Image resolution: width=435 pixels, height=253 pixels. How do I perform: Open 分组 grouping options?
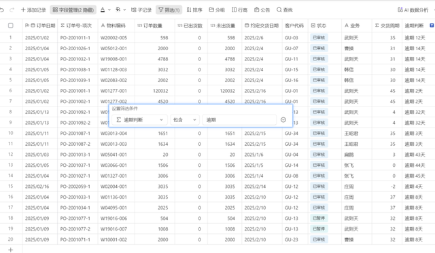(217, 10)
